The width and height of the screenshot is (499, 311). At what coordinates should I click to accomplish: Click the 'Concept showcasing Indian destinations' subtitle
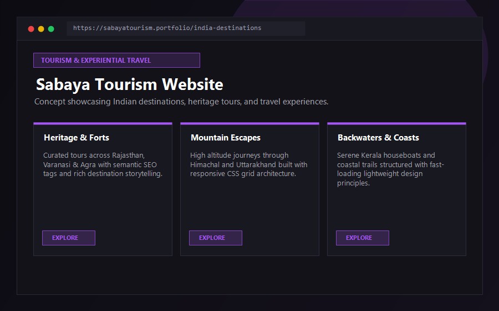coord(181,102)
